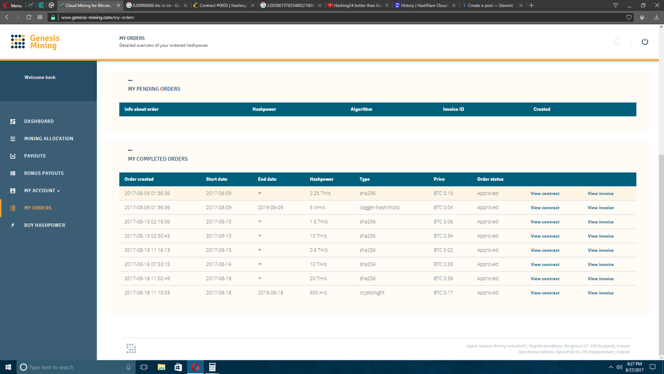Image resolution: width=664 pixels, height=374 pixels.
Task: Collapse the My Completed Orders section
Action: 130,151
